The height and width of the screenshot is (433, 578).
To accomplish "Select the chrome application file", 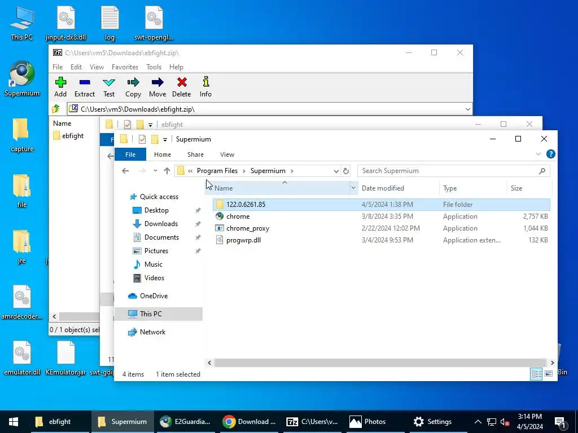I will (381, 216).
